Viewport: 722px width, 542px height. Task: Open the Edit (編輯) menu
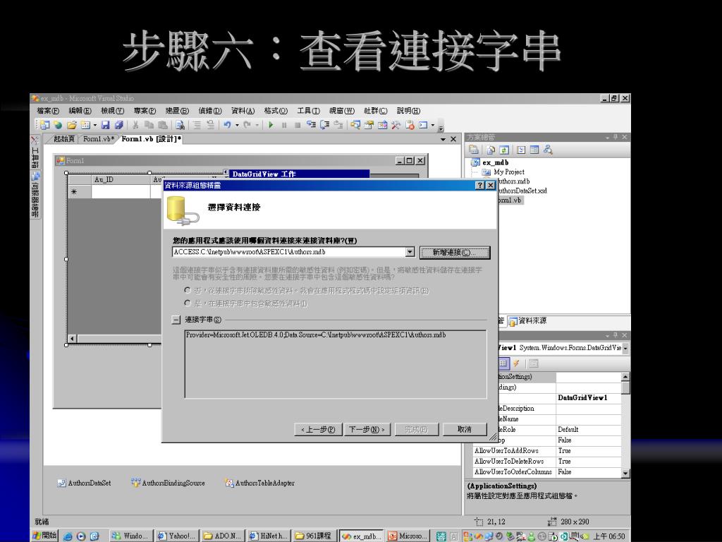click(80, 111)
